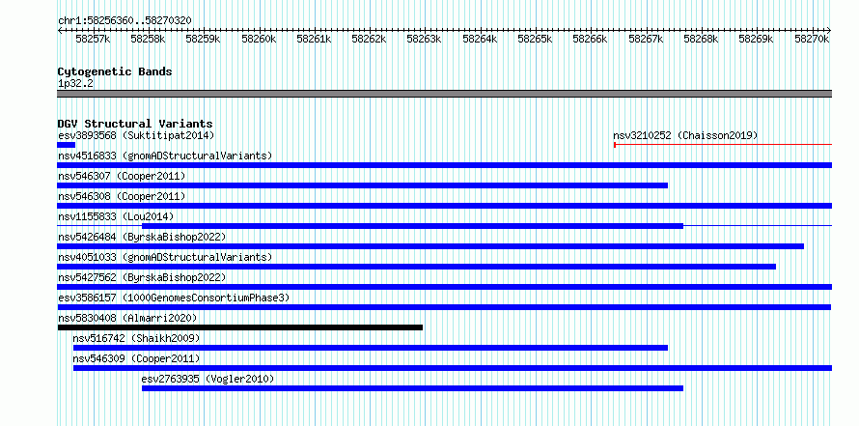Viewport: 859px width, 426px height.
Task: Click the 58261k ruler tick label
Action: point(314,39)
